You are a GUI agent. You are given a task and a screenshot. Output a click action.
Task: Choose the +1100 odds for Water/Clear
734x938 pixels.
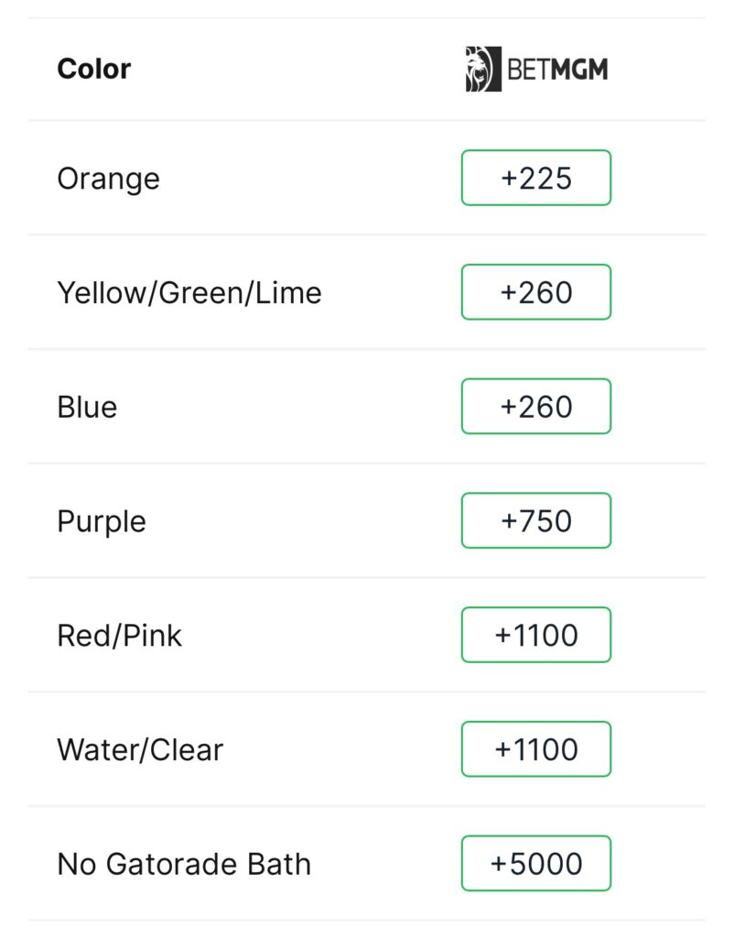[x=536, y=749]
